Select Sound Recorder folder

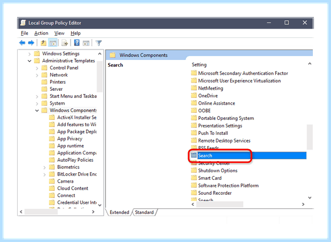(215, 193)
